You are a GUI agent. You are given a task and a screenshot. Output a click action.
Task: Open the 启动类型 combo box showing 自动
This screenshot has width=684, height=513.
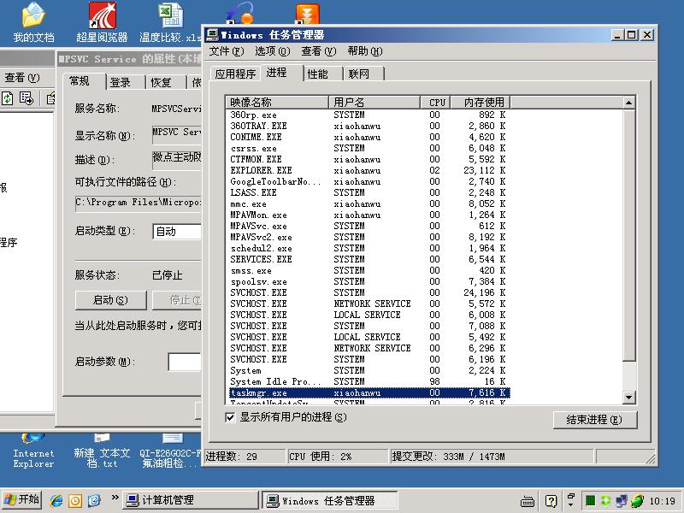tap(177, 231)
